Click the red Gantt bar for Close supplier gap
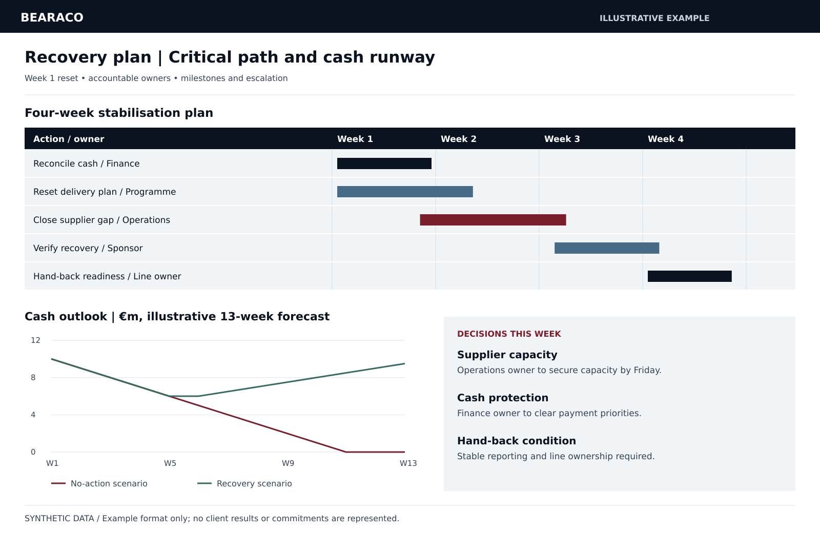 (493, 220)
